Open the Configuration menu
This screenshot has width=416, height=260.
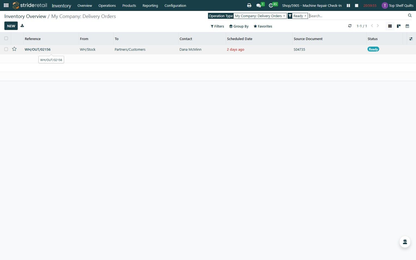[x=175, y=5]
